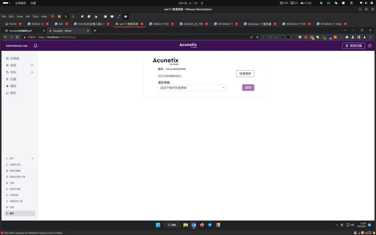Click the VMware enter full screen icon
Image resolution: width=376 pixels, height=235 pixels.
click(119, 17)
